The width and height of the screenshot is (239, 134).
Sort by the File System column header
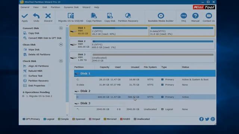(150, 67)
